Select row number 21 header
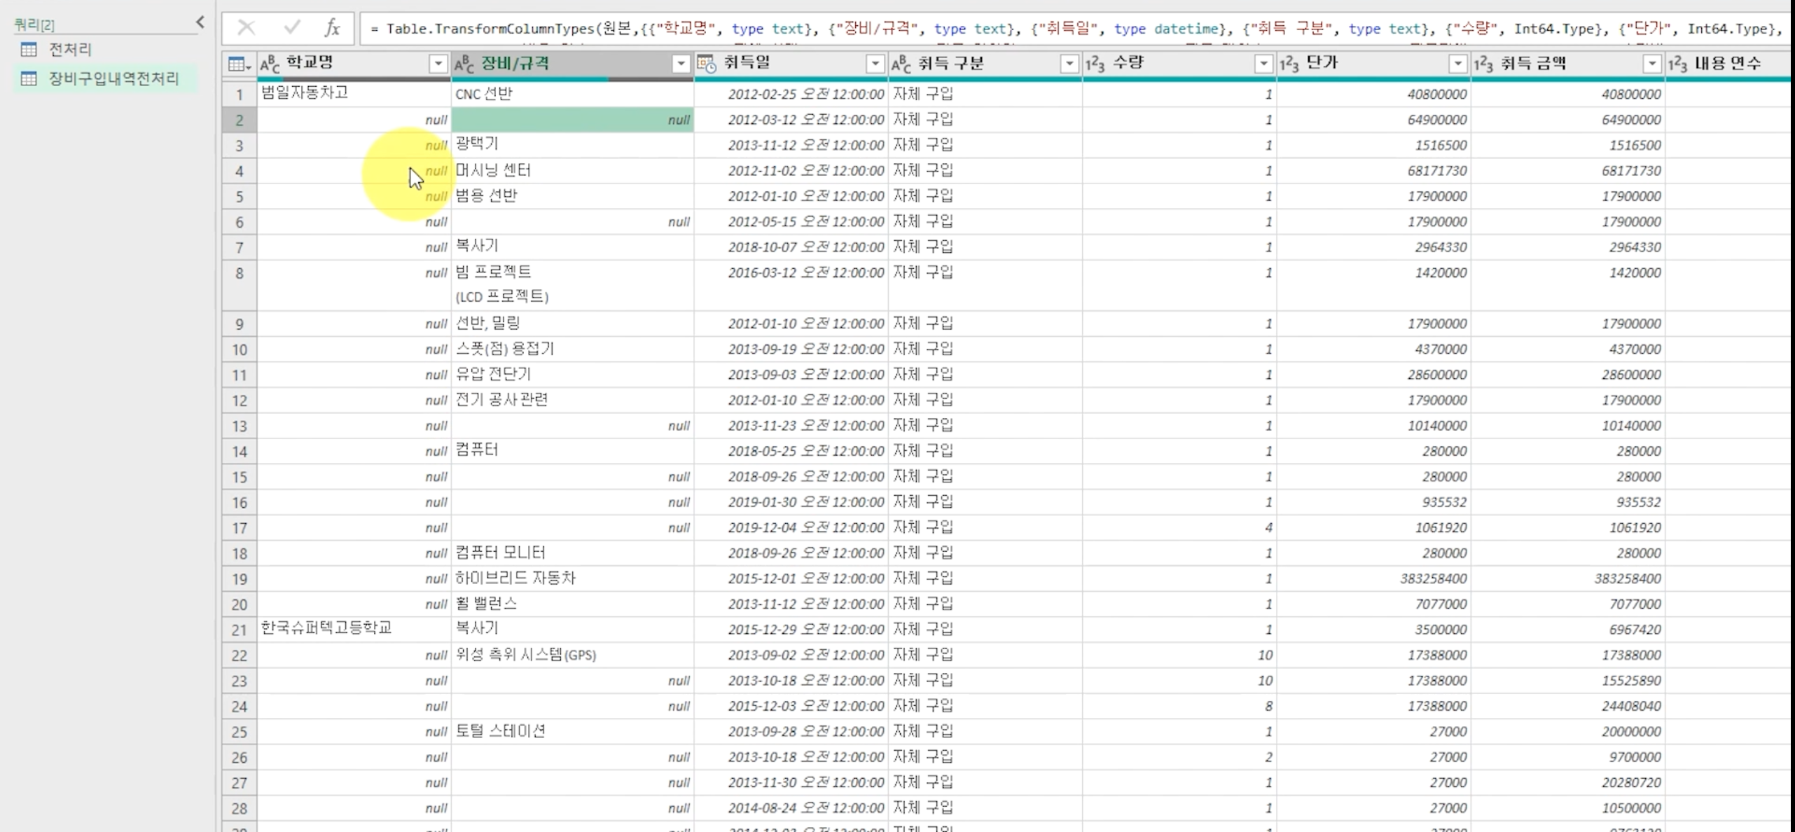 pyautogui.click(x=240, y=630)
